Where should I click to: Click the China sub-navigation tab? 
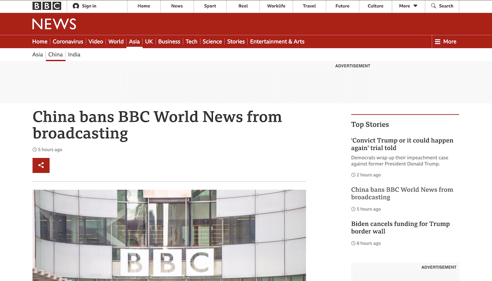56,55
